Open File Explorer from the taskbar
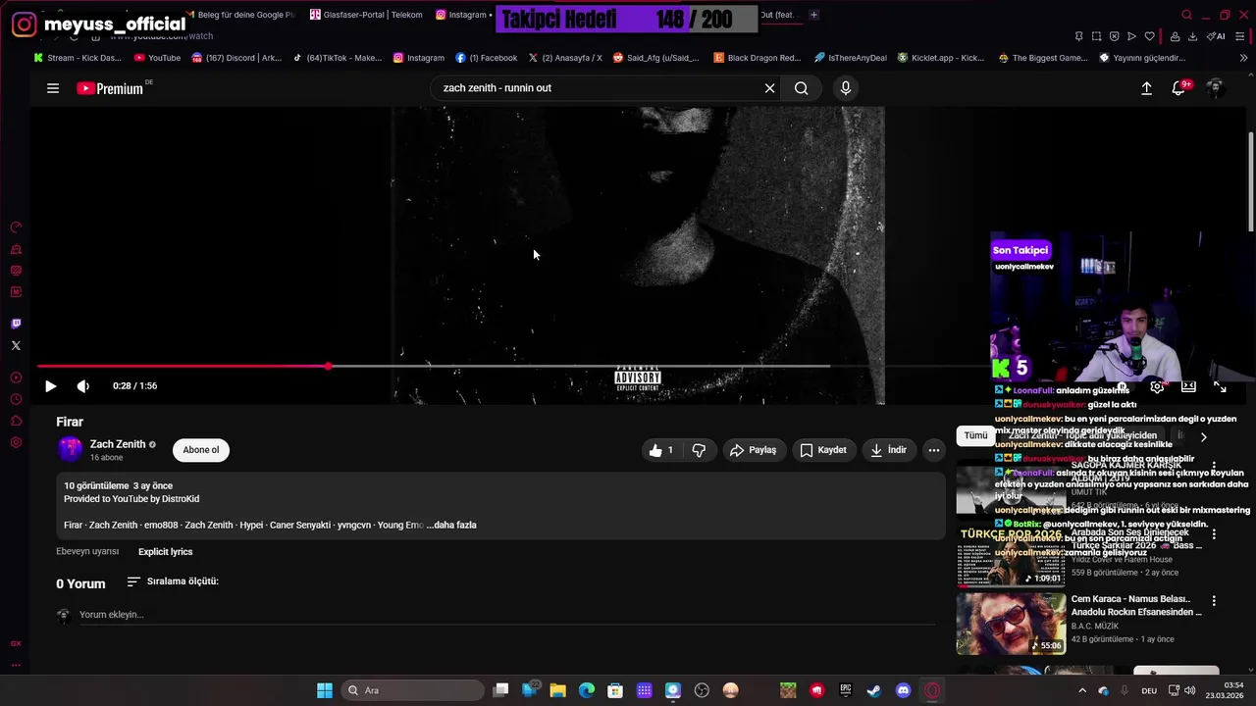The image size is (1256, 706). click(x=557, y=690)
